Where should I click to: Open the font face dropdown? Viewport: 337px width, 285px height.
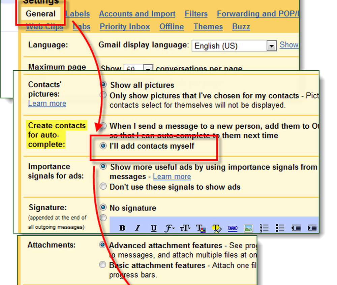(x=170, y=228)
